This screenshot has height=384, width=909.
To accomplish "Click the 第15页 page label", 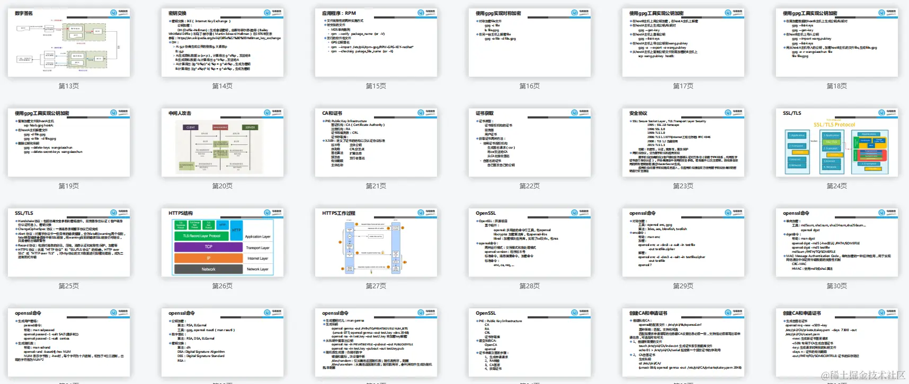I will click(376, 86).
